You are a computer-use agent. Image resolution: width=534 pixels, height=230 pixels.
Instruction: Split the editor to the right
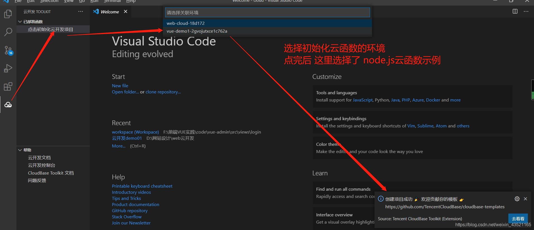pyautogui.click(x=515, y=11)
